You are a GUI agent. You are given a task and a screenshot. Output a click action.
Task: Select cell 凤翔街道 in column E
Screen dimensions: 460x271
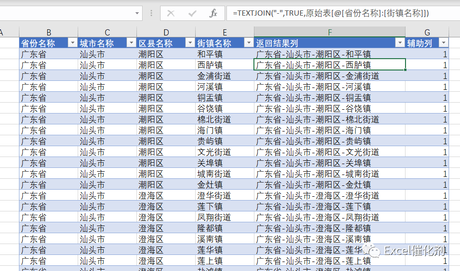pos(225,217)
